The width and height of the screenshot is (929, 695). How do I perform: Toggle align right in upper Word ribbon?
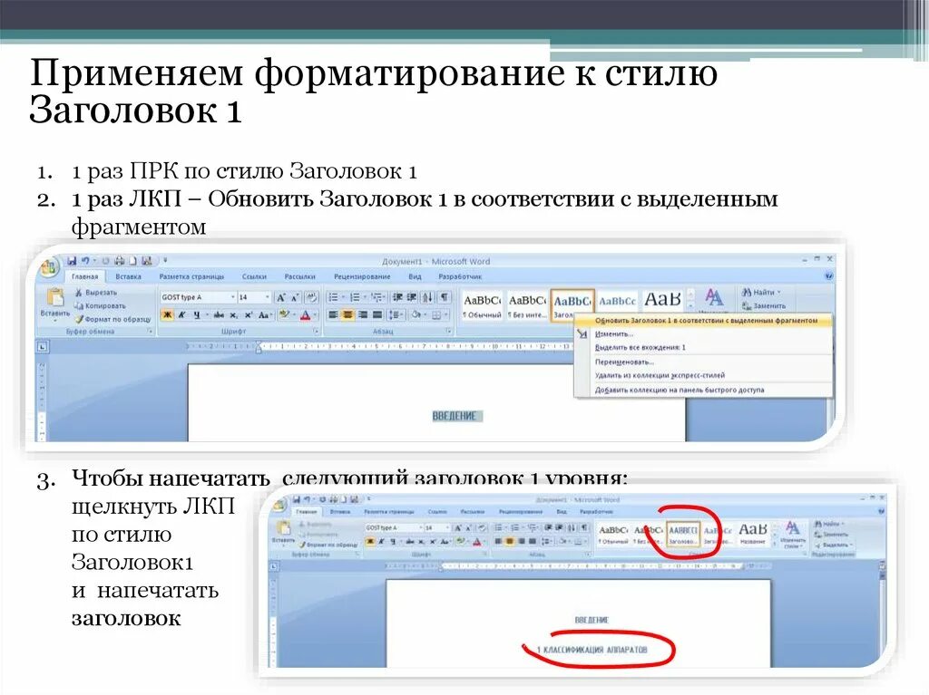(x=363, y=315)
